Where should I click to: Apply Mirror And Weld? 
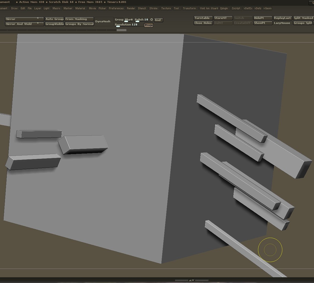pos(24,24)
